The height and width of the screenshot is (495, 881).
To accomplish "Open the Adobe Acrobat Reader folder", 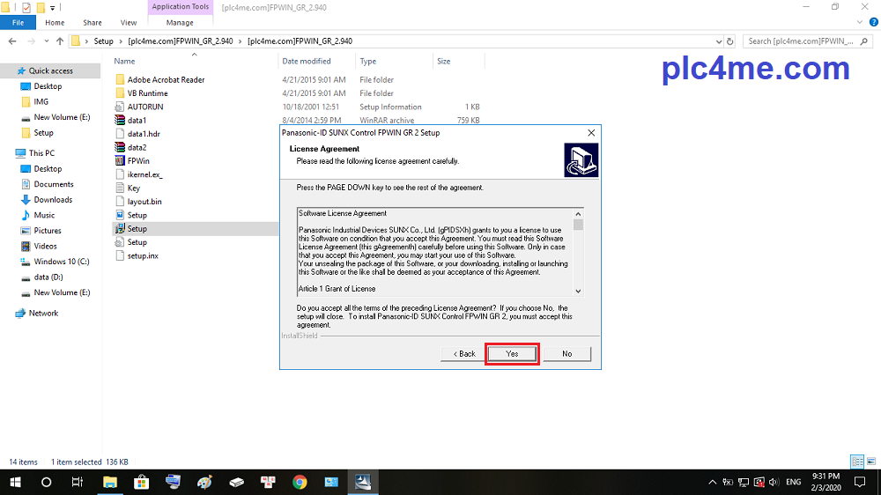I will (x=166, y=80).
